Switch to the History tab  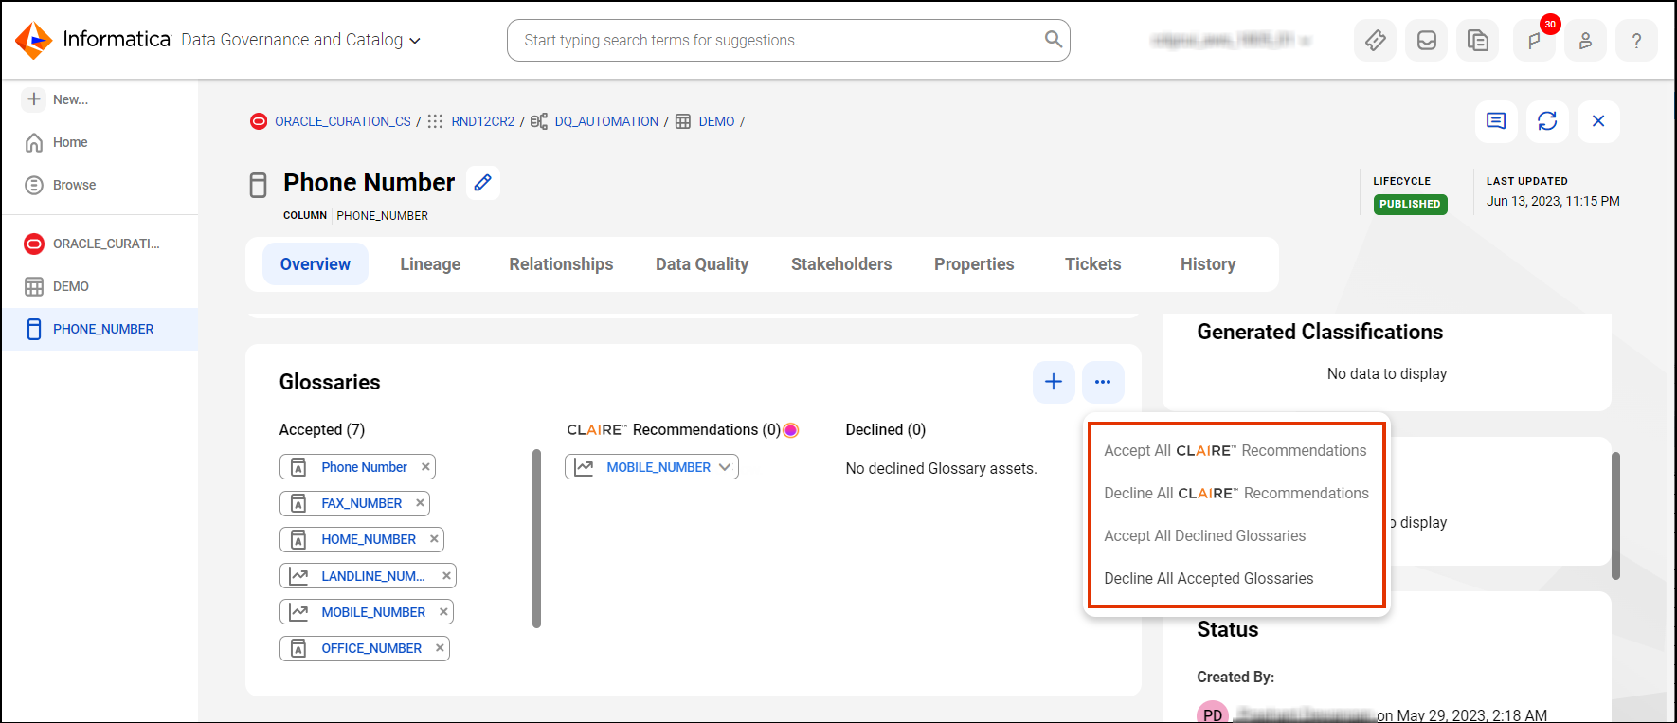(1208, 264)
